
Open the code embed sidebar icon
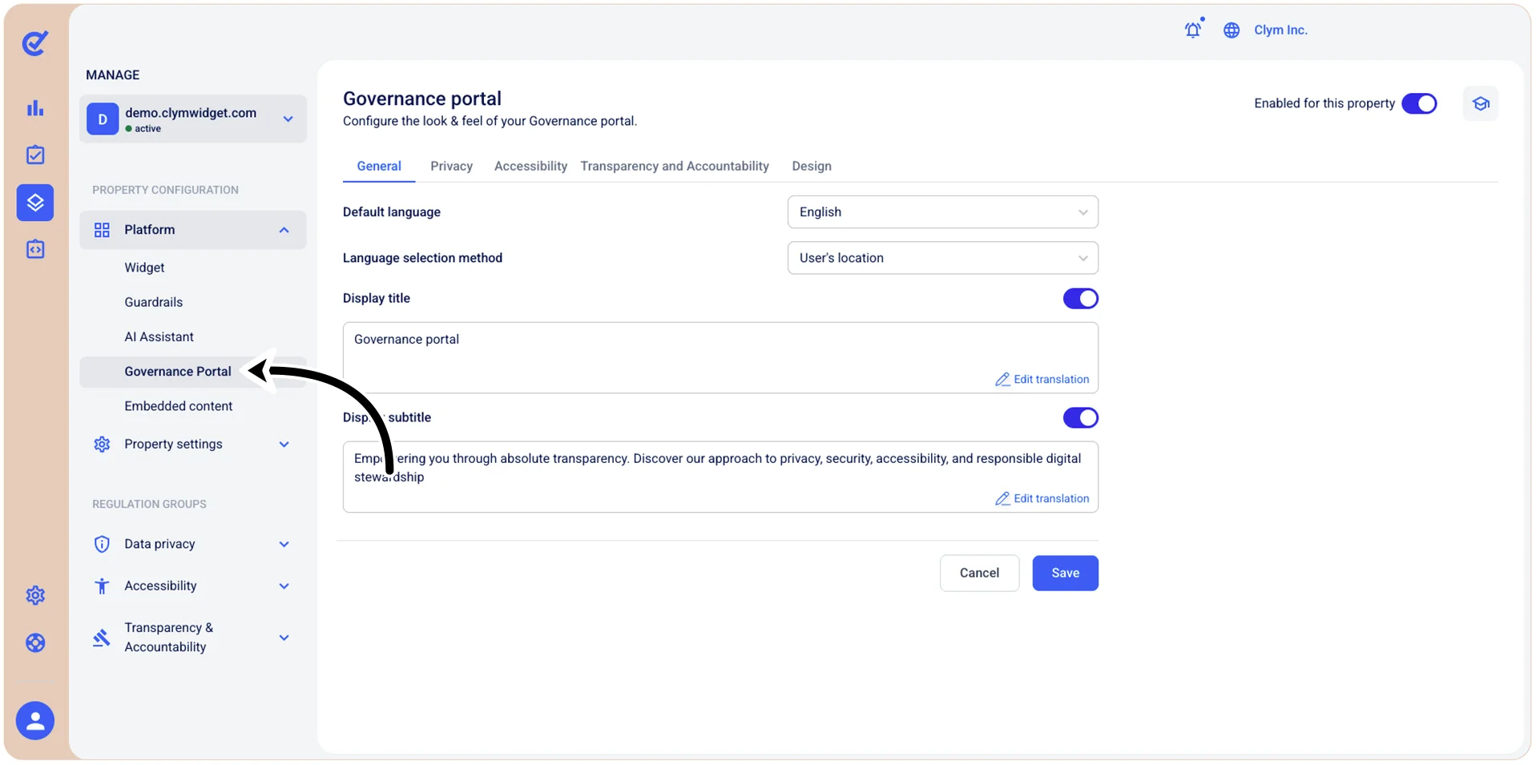tap(35, 249)
